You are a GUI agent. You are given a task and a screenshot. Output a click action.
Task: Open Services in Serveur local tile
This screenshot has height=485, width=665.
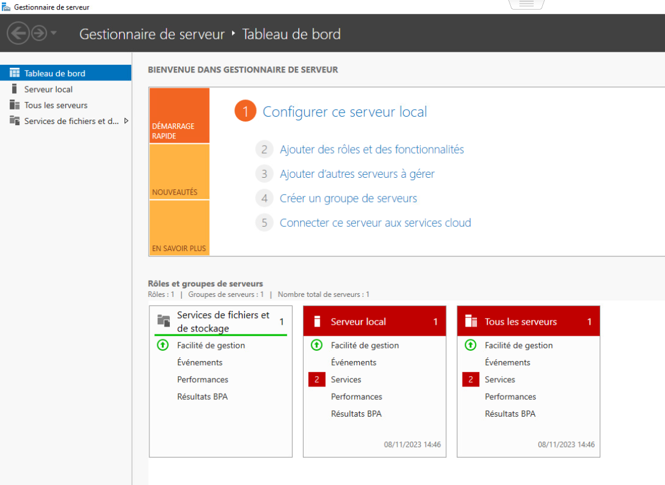tap(346, 379)
